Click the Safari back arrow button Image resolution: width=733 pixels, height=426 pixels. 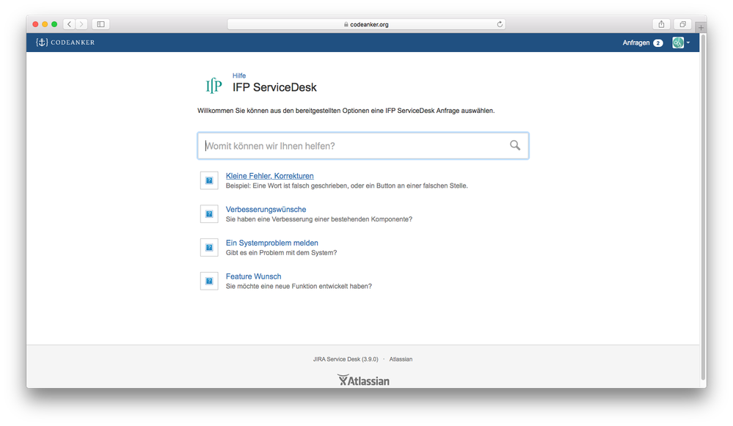[69, 24]
